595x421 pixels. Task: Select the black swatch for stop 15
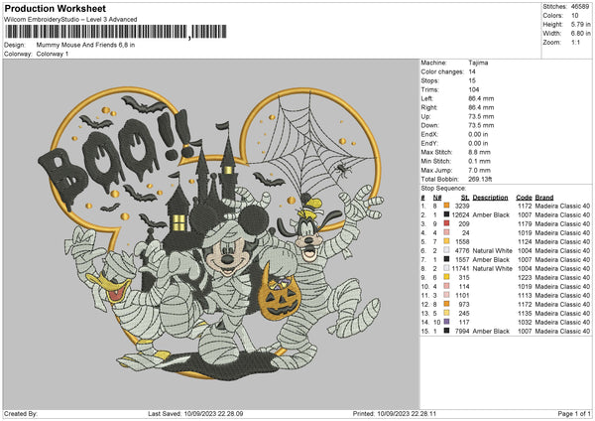446,331
